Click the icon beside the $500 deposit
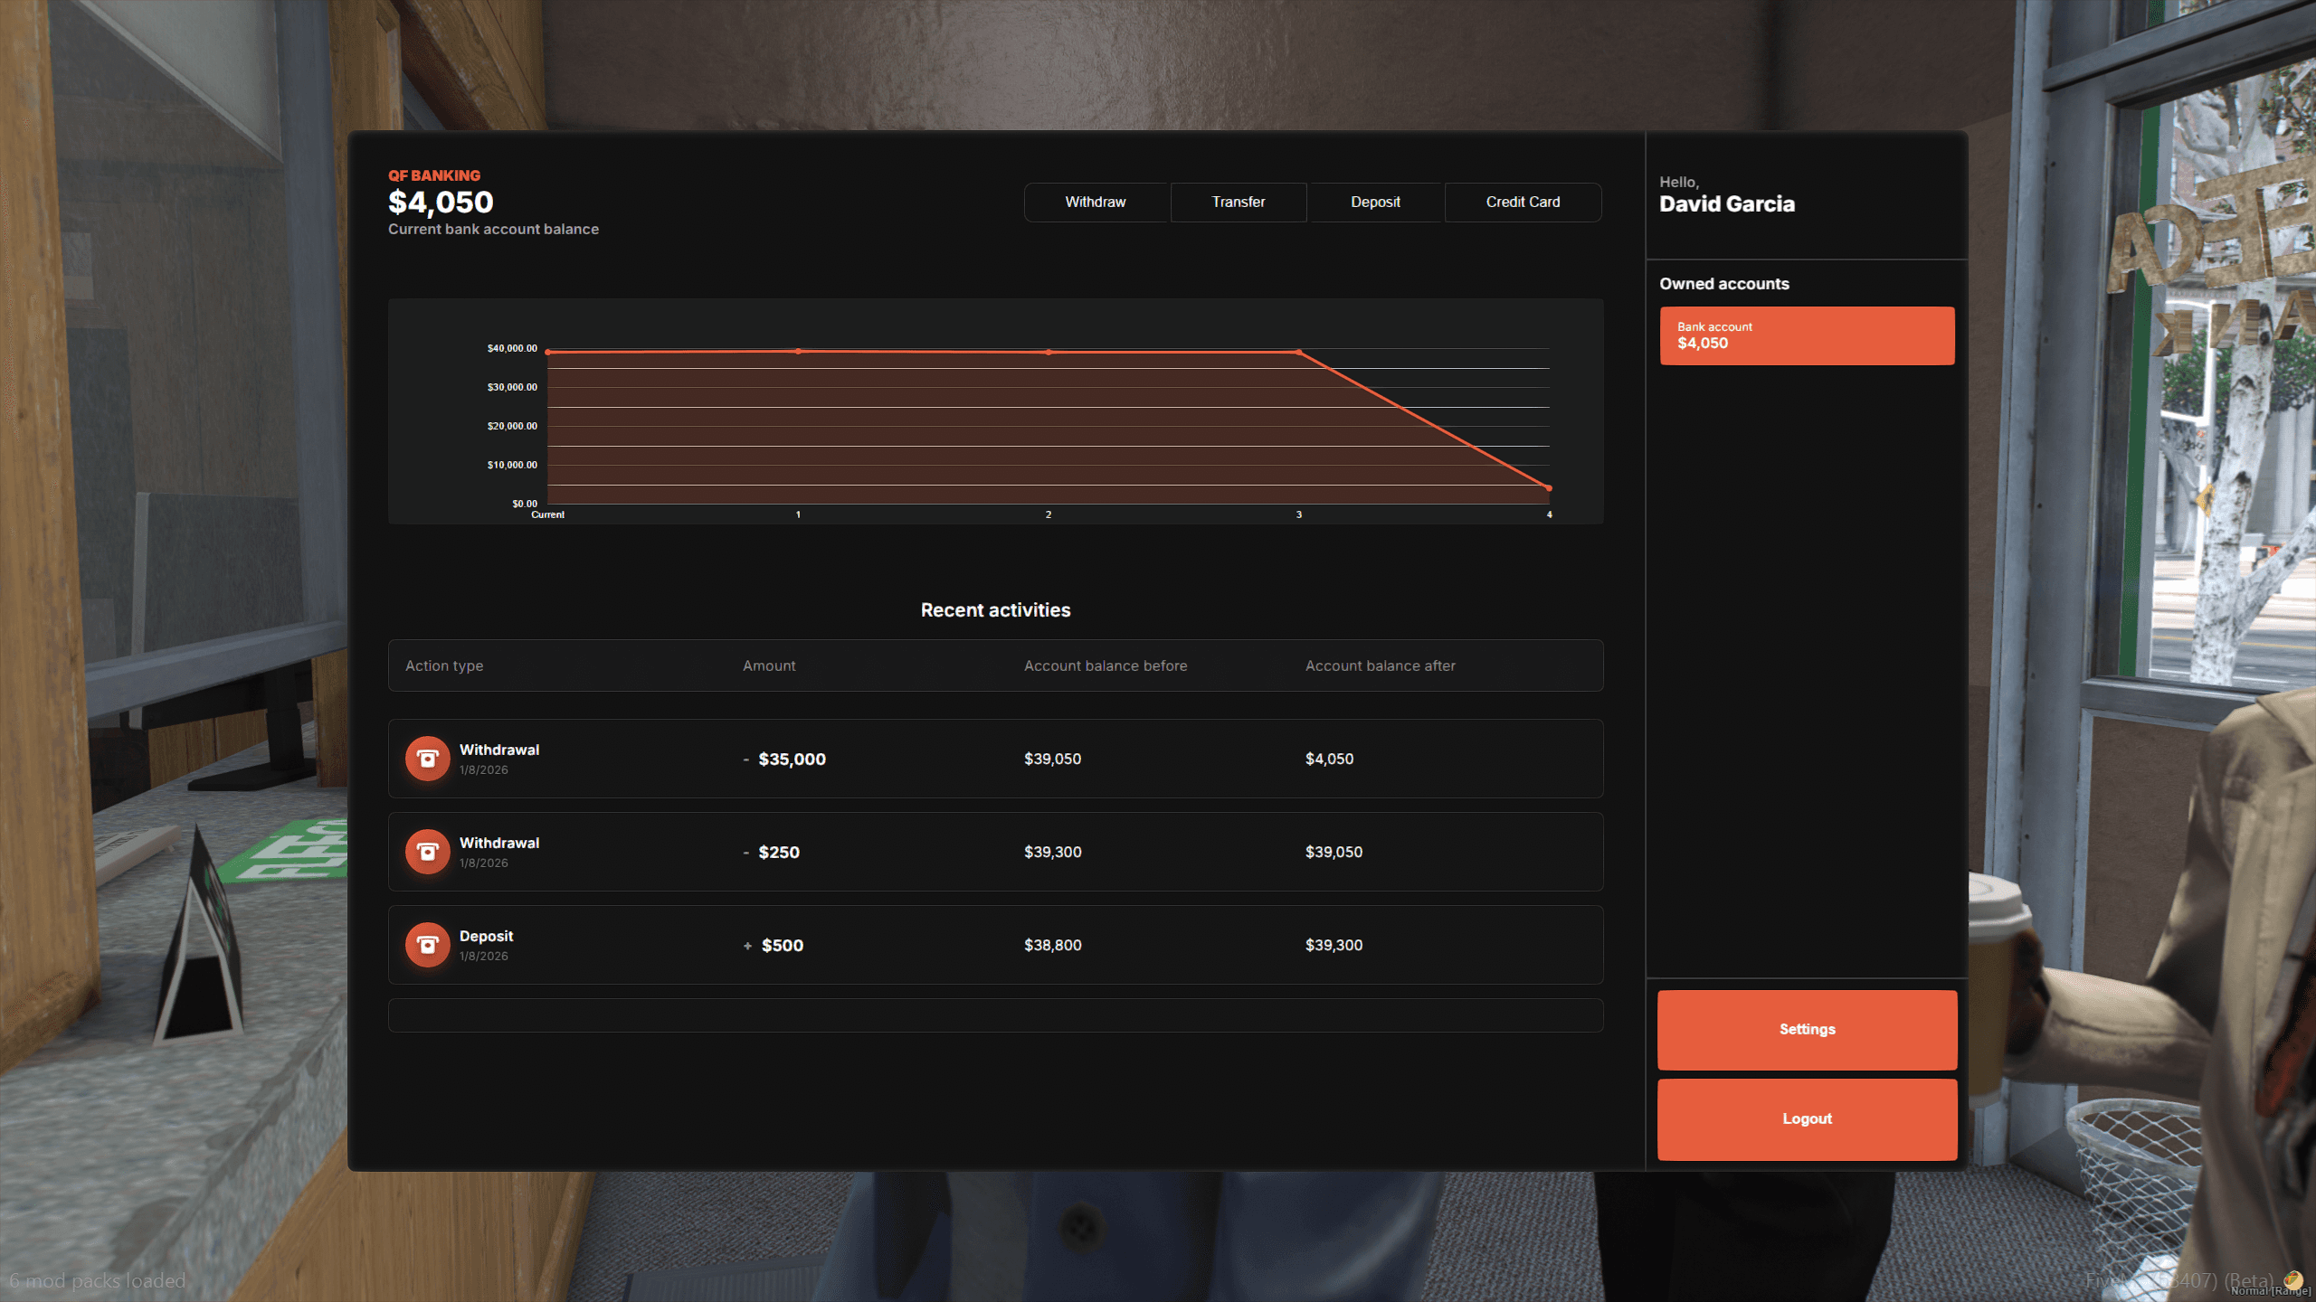2316x1302 pixels. click(x=427, y=945)
